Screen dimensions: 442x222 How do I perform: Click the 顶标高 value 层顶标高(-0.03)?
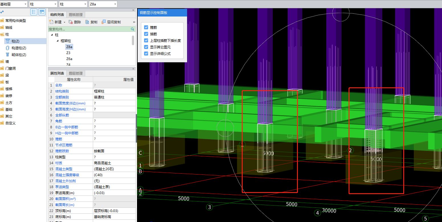[106, 211]
